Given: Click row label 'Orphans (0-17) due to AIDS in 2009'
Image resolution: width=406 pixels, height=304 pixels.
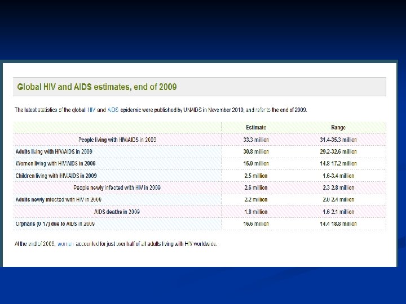Looking at the screenshot, I should pos(55,223).
